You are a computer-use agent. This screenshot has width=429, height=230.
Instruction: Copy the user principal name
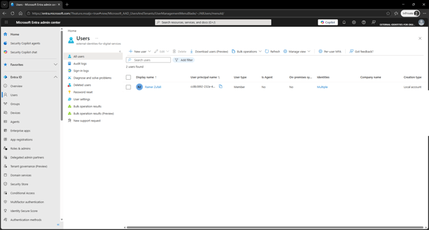point(220,86)
